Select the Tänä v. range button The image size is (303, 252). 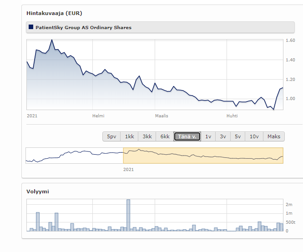point(187,136)
